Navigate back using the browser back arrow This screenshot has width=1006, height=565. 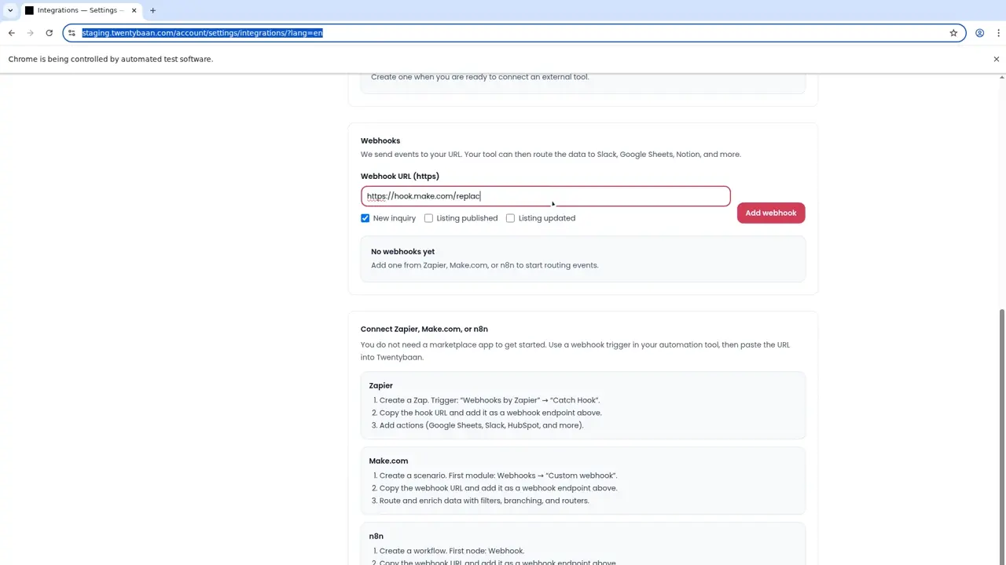coord(11,33)
